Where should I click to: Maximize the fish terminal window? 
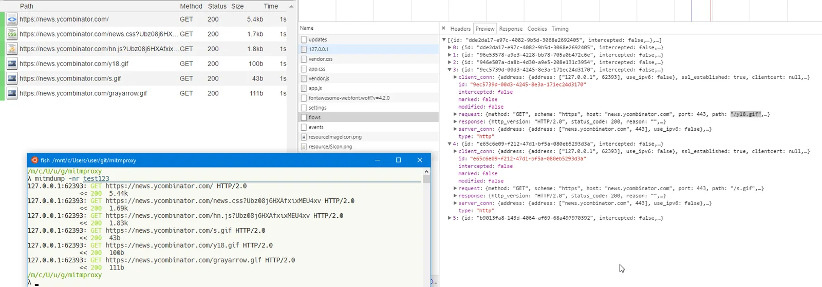coord(398,160)
